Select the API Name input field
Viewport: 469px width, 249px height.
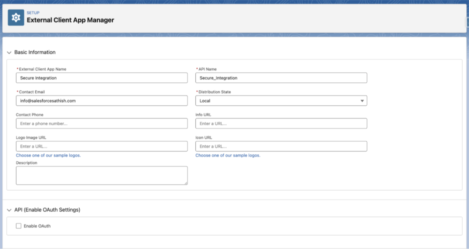(281, 78)
